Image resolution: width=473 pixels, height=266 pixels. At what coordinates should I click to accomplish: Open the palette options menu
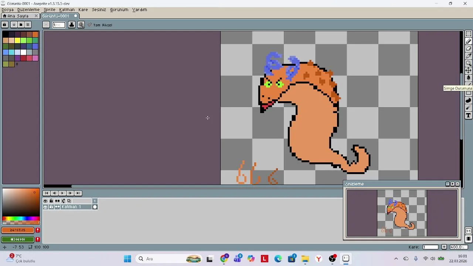[x=28, y=25]
